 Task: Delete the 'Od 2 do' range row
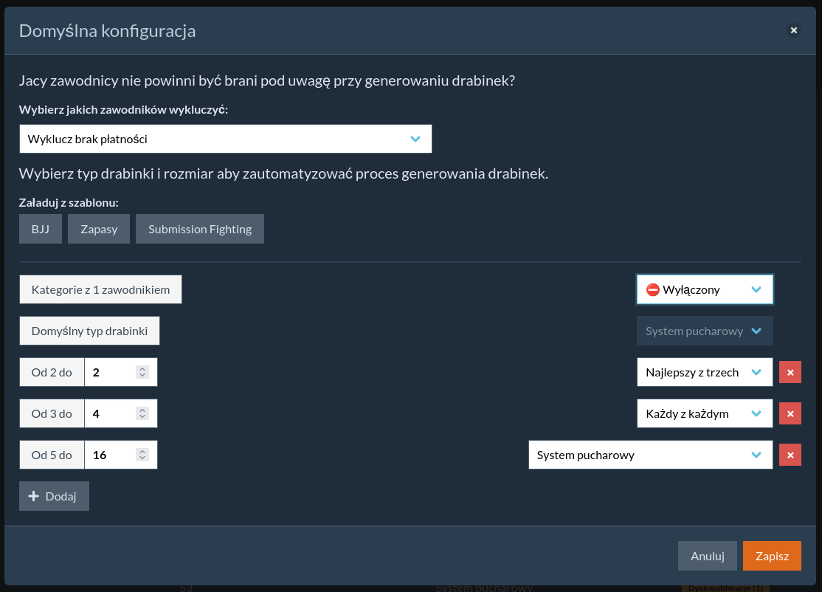click(x=790, y=373)
